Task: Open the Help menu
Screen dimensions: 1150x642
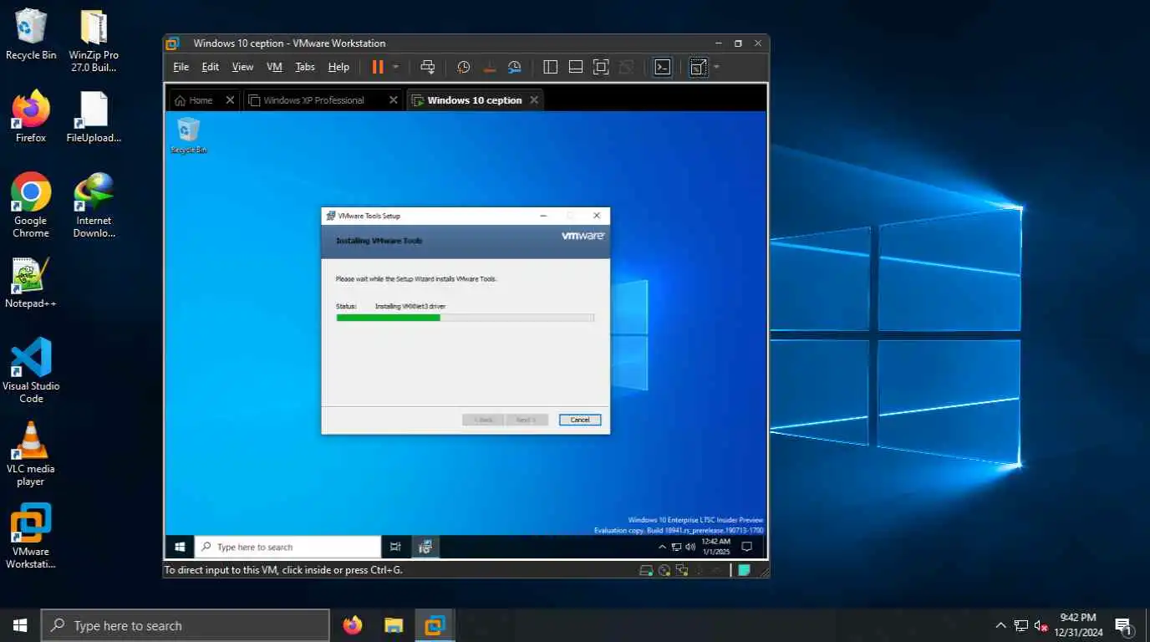Action: point(338,67)
